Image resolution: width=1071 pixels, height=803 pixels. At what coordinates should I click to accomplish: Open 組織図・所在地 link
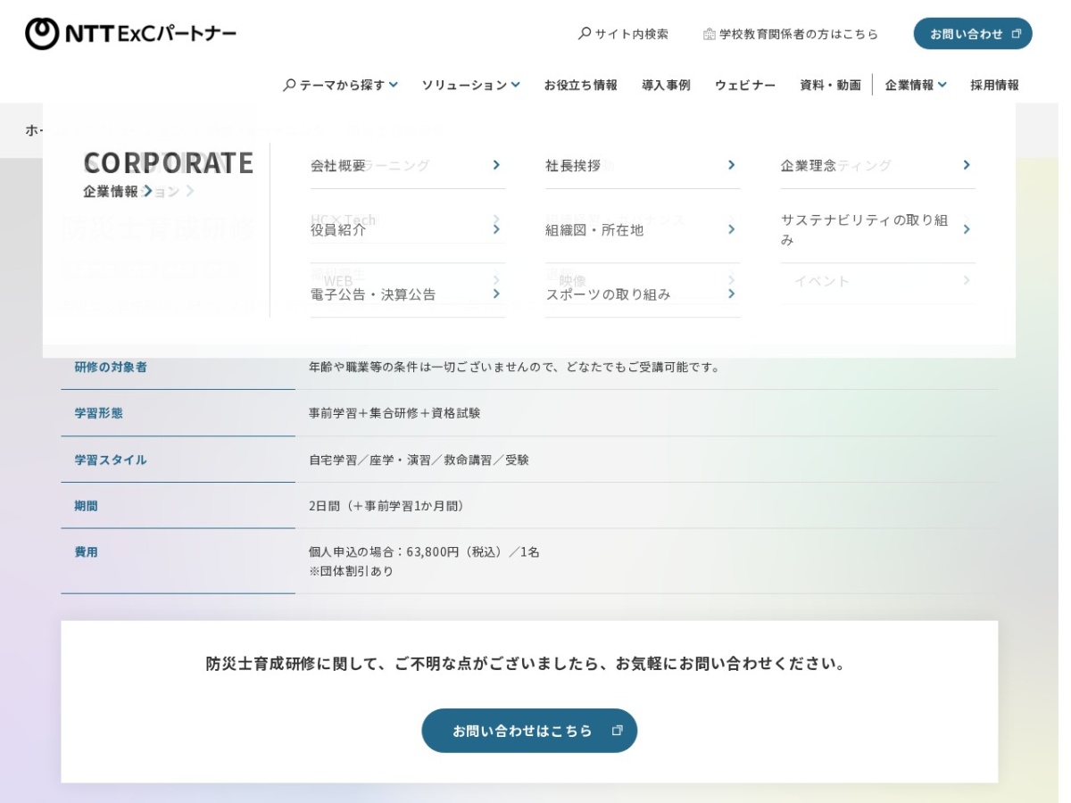click(643, 229)
